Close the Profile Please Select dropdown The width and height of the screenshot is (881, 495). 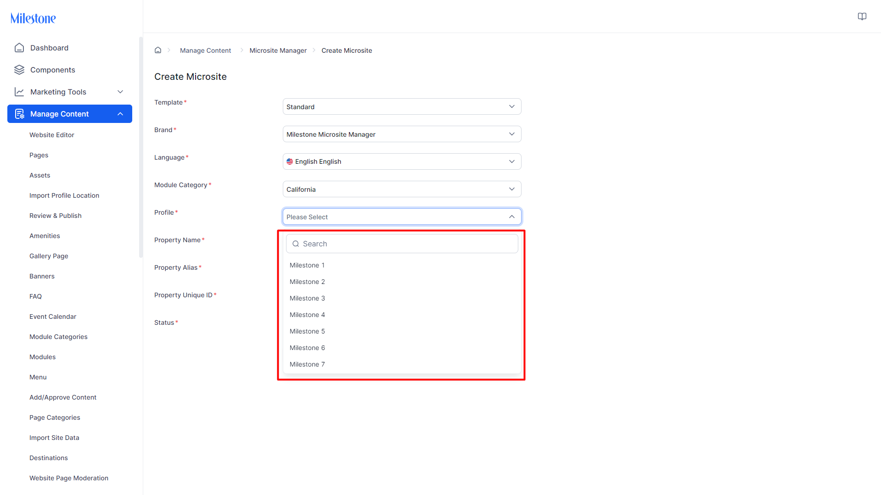click(402, 217)
